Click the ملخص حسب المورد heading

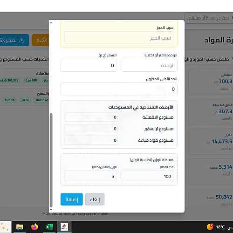point(206,59)
